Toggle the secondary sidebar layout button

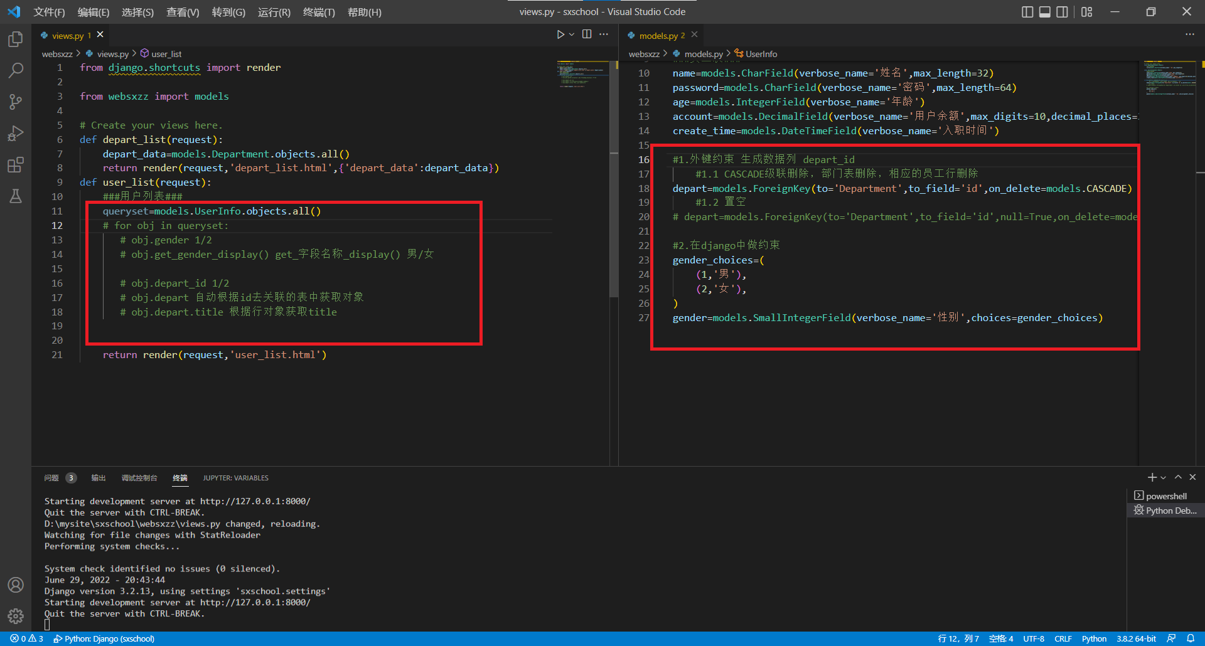click(x=1062, y=12)
